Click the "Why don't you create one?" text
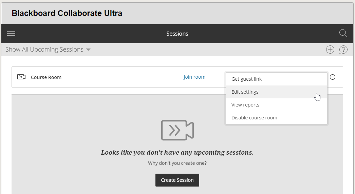The width and height of the screenshot is (355, 194). (x=177, y=163)
